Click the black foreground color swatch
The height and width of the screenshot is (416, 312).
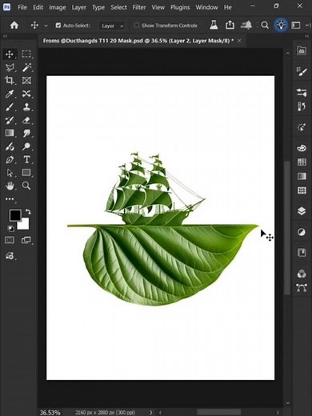pyautogui.click(x=14, y=214)
